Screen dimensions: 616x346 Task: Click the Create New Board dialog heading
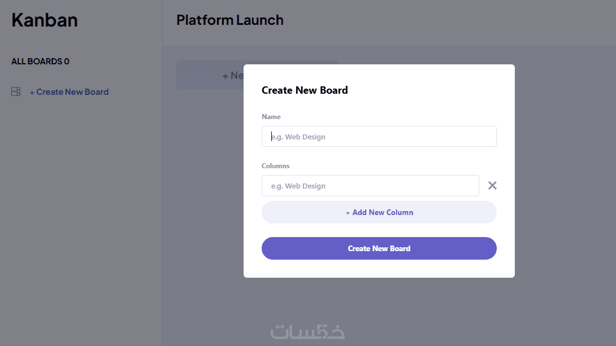point(305,90)
